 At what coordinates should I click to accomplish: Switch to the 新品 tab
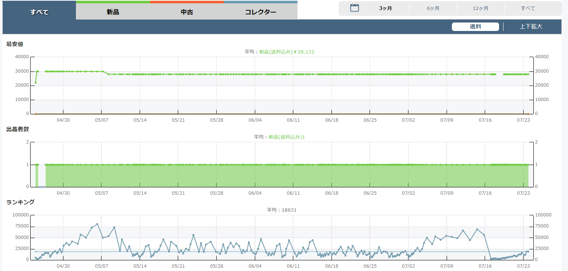pos(113,12)
